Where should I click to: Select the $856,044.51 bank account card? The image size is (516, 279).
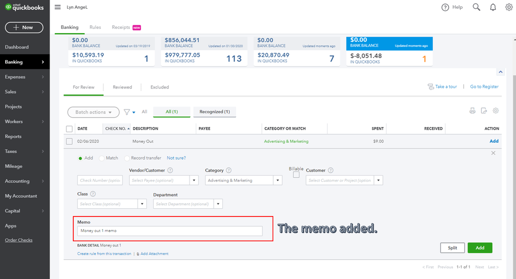click(x=204, y=51)
